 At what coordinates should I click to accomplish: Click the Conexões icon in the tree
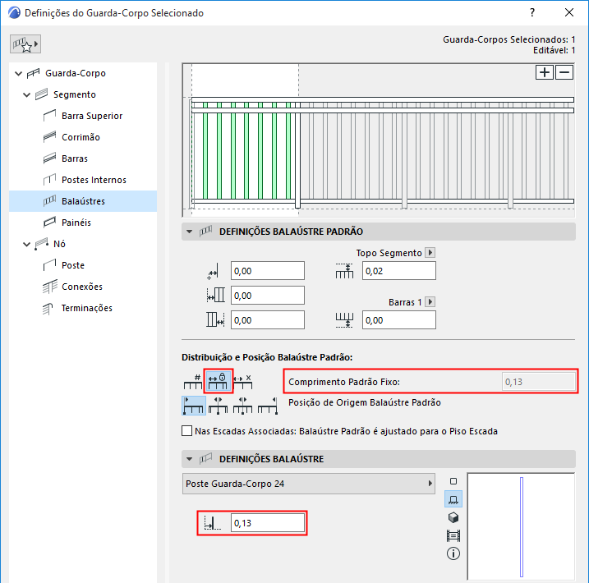pyautogui.click(x=49, y=287)
